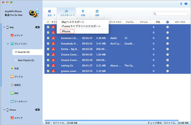The image size is (191, 125).
Task: Click music icon of Letting Go row
Action: click(x=53, y=66)
